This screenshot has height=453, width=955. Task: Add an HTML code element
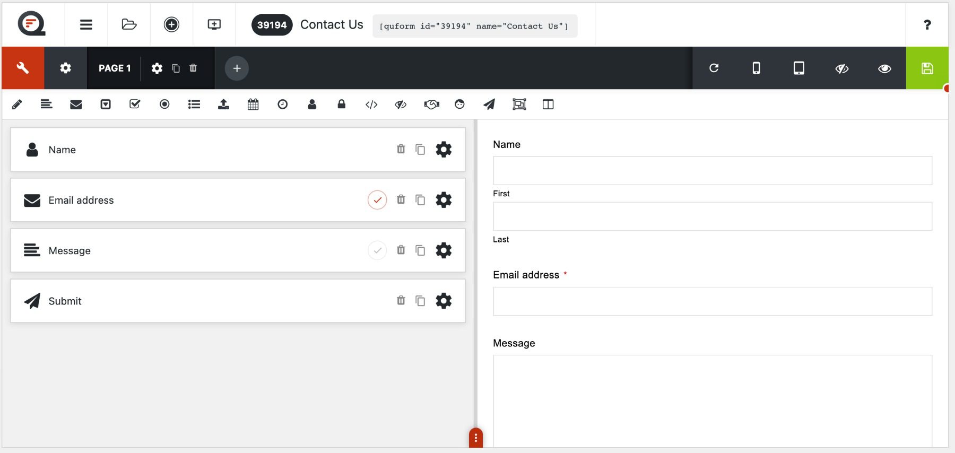pyautogui.click(x=371, y=104)
